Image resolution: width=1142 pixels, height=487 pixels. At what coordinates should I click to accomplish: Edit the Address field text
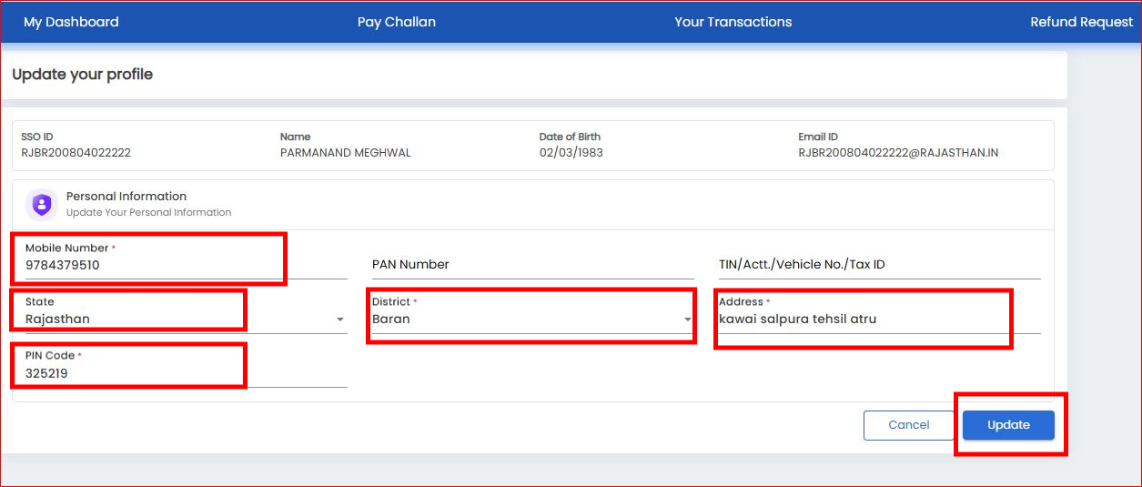880,313
